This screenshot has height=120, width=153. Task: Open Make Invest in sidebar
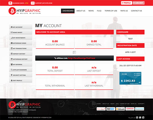click(21, 32)
